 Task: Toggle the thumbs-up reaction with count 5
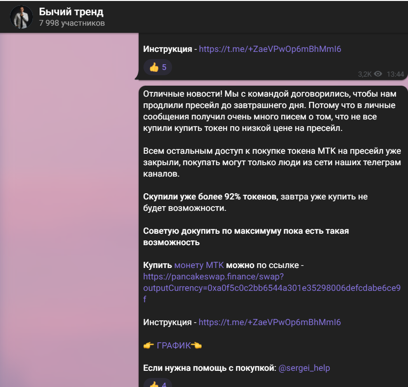[158, 67]
